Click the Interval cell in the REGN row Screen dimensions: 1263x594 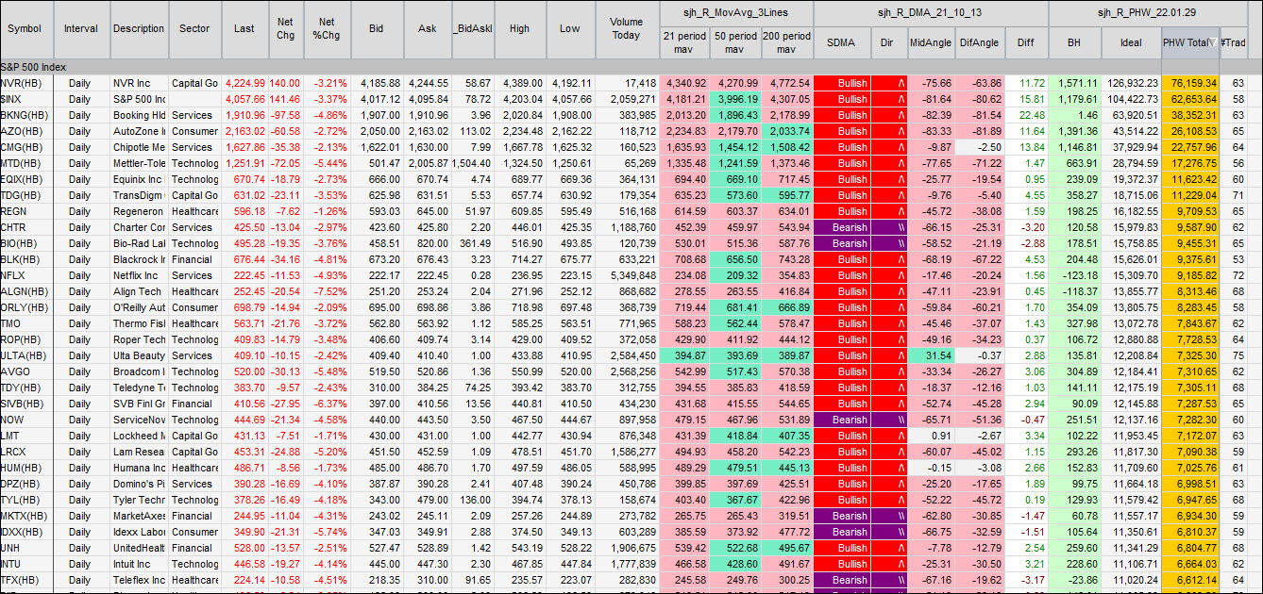(x=81, y=211)
